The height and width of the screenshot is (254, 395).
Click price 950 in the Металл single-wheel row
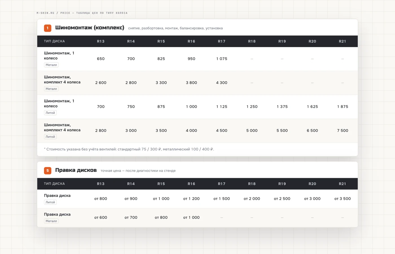[x=191, y=59]
